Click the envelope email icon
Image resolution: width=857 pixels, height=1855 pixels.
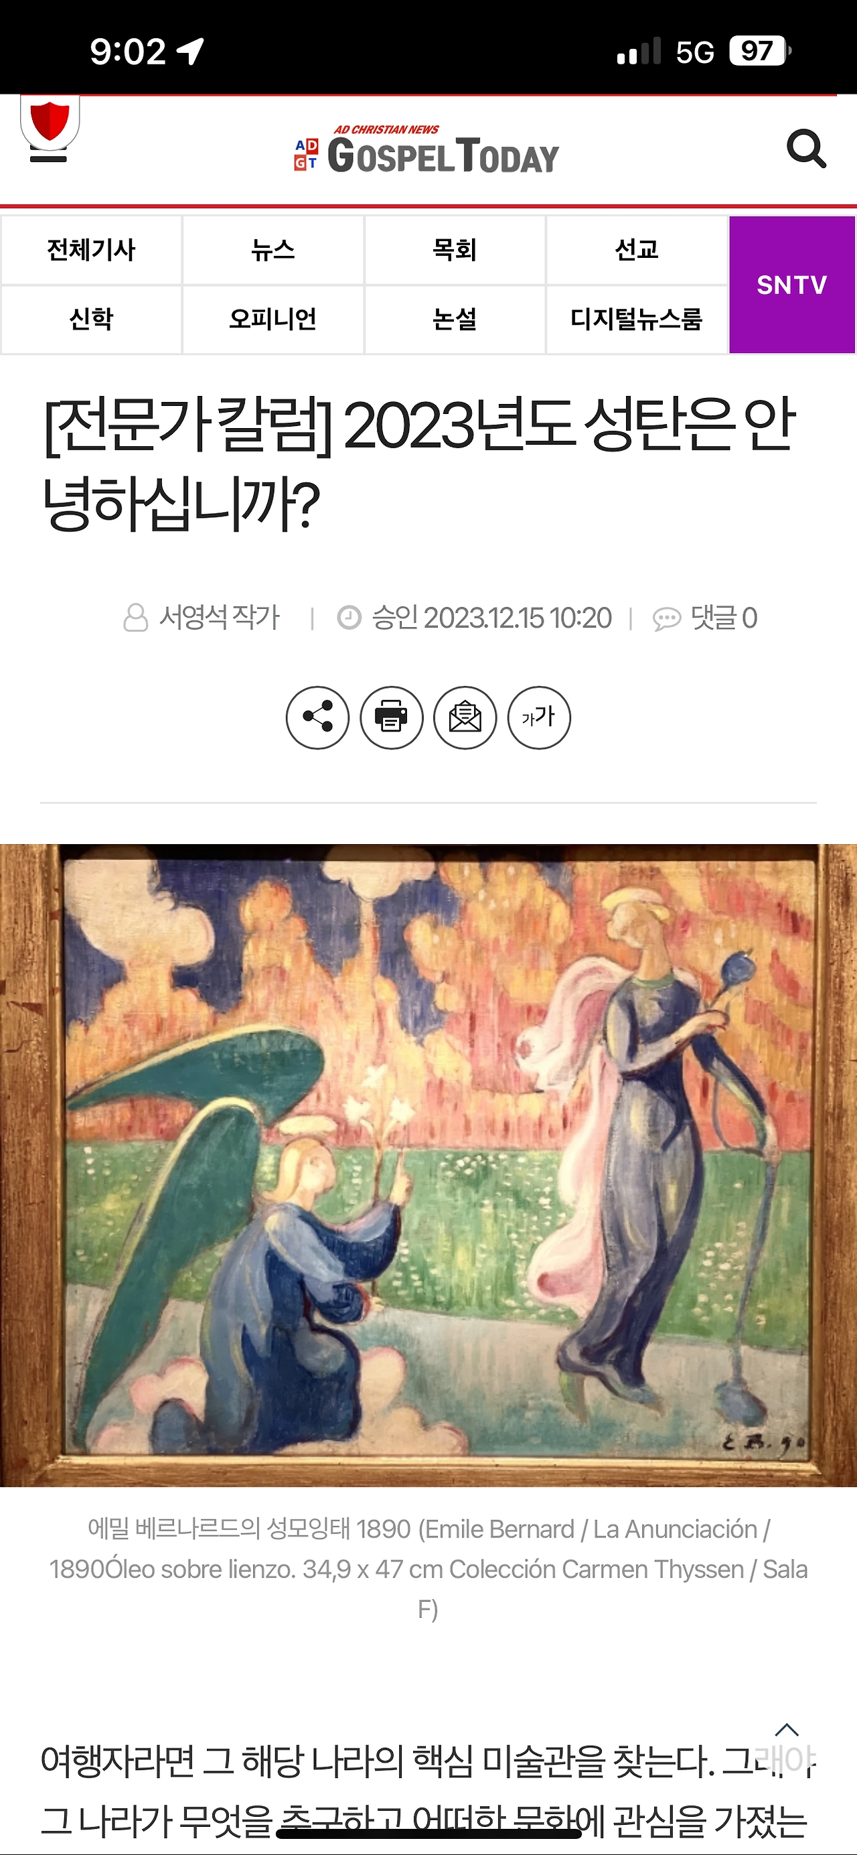tap(465, 717)
